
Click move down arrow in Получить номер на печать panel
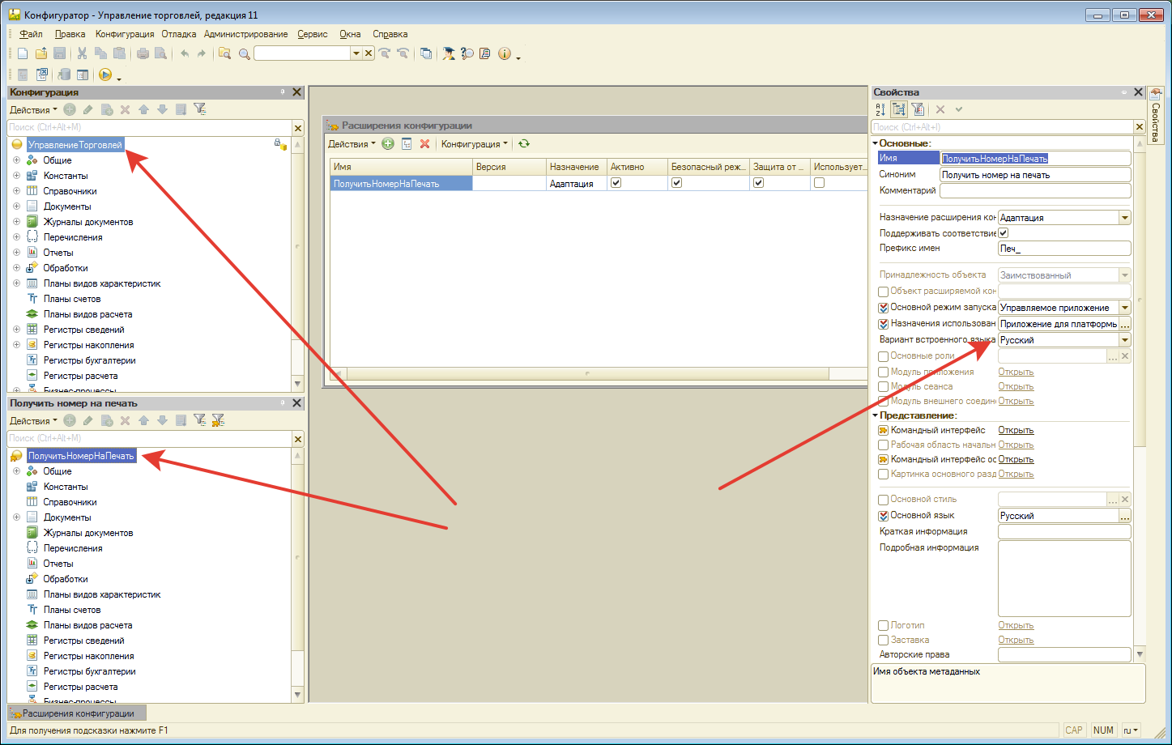(x=162, y=420)
